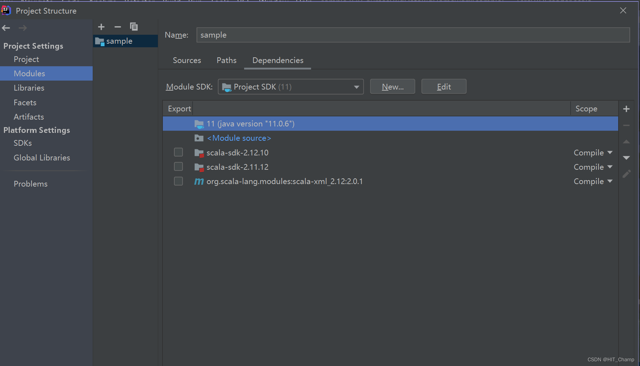This screenshot has height=366, width=640.
Task: Click the Edit SDK button
Action: (x=443, y=86)
